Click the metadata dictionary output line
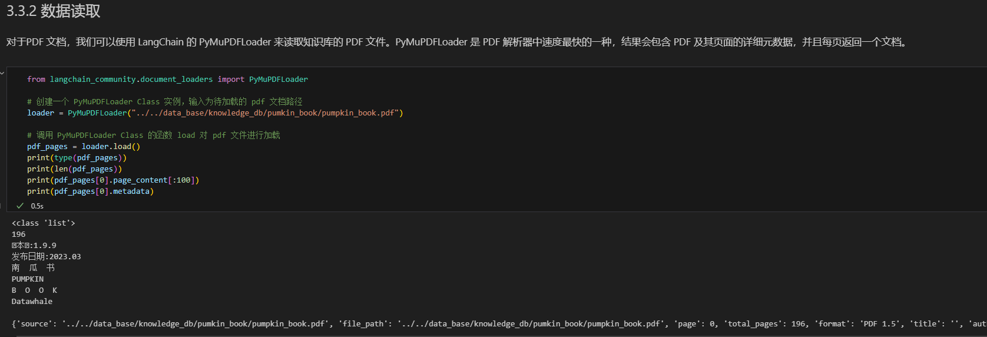This screenshot has height=337, width=987. 499,323
